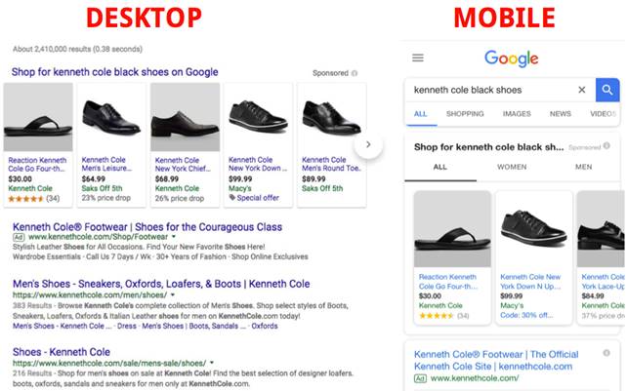Click the desktop Sponsored info icon
Viewport: 627px width, 391px height.
(x=355, y=73)
